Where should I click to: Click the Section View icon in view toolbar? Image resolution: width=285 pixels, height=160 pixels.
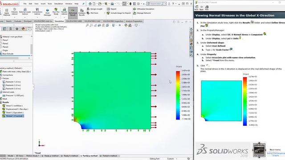99,25
